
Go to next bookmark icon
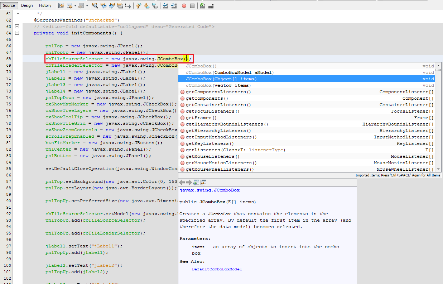pos(146,6)
